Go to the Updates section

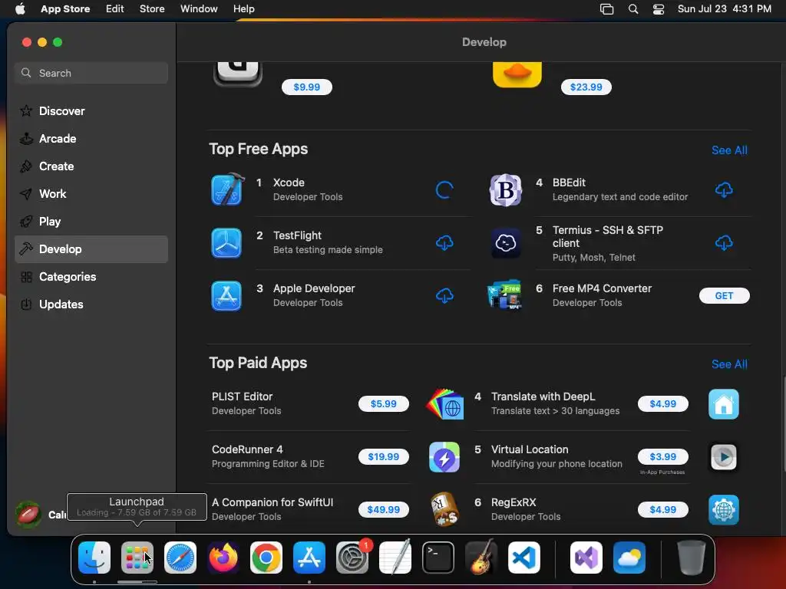click(x=91, y=304)
